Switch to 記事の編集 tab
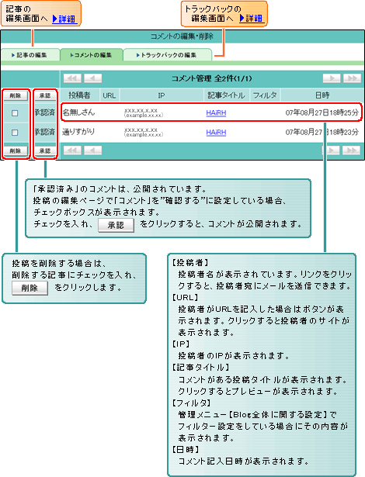 [30, 55]
